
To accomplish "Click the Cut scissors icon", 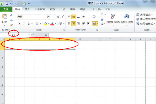I will tap(11, 15).
